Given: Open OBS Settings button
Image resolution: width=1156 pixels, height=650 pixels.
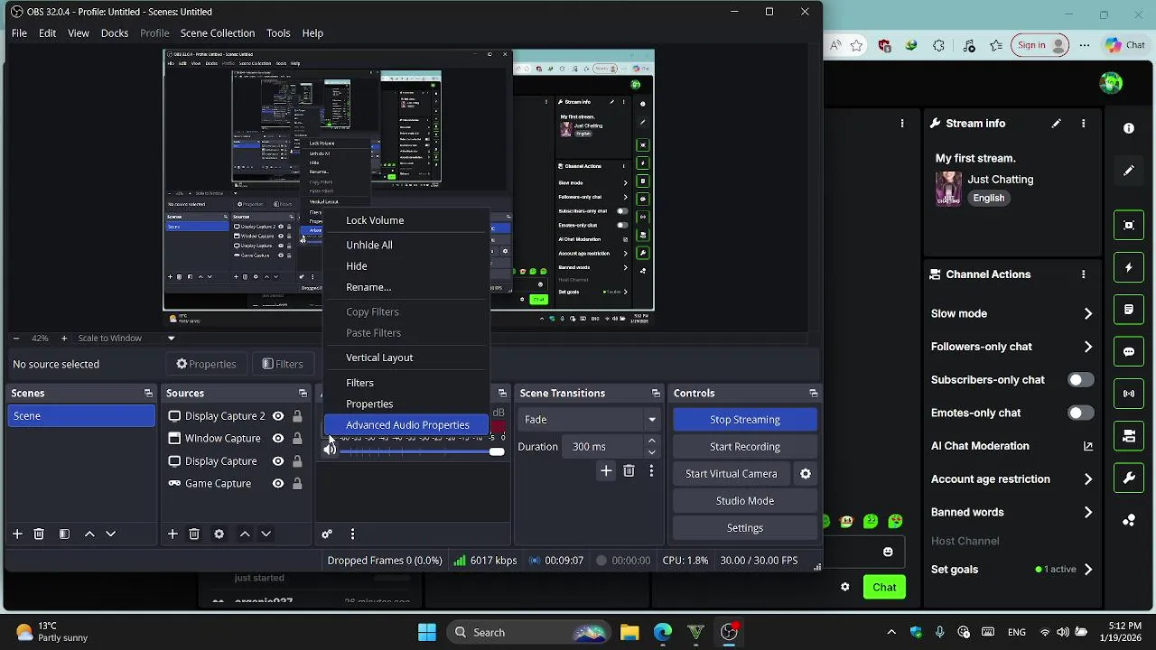Looking at the screenshot, I should 745,528.
